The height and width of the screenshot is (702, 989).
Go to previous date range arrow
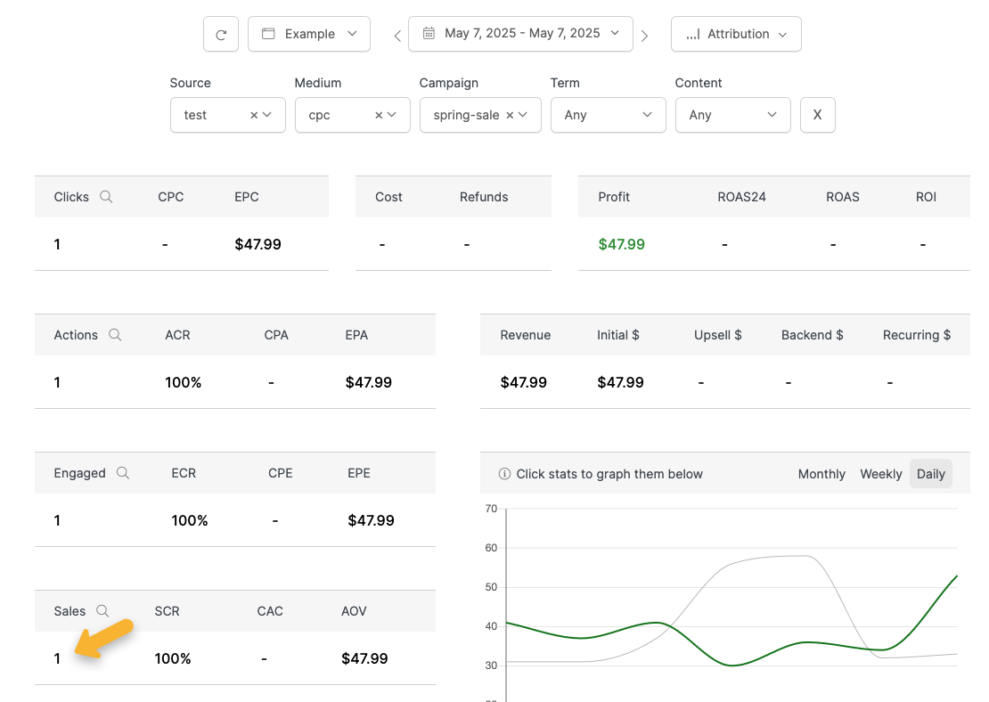click(397, 36)
